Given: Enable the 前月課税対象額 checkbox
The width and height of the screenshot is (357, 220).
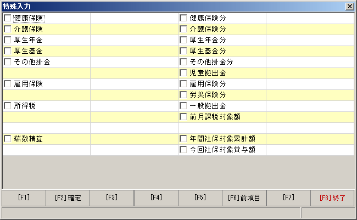Looking at the screenshot, I should pos(183,117).
